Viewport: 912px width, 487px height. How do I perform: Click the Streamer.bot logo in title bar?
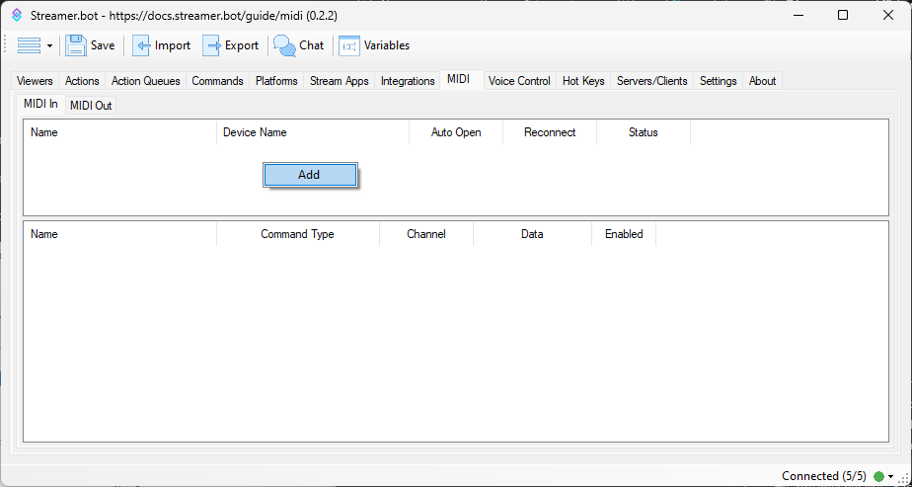coord(16,15)
